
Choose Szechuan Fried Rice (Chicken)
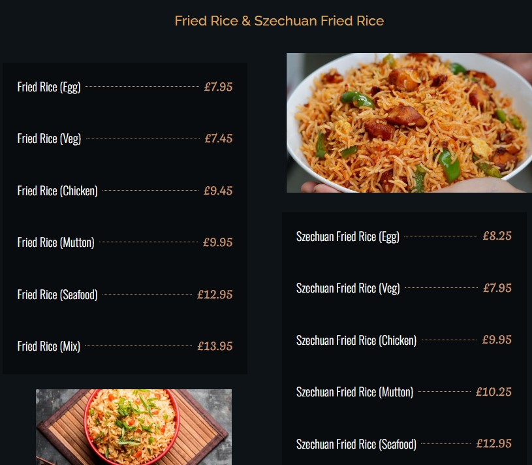(356, 340)
